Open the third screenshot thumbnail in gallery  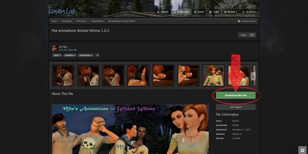(x=113, y=76)
